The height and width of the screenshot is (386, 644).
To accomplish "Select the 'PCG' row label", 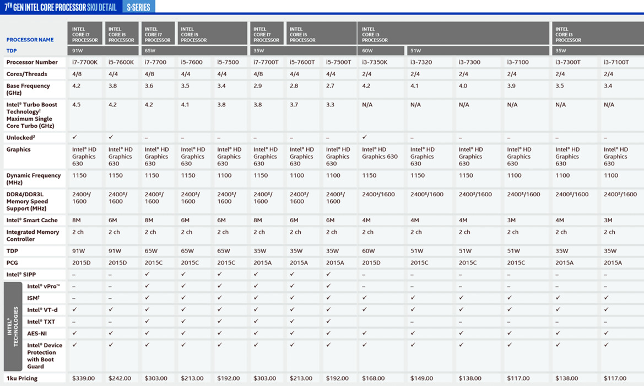I will pyautogui.click(x=12, y=262).
